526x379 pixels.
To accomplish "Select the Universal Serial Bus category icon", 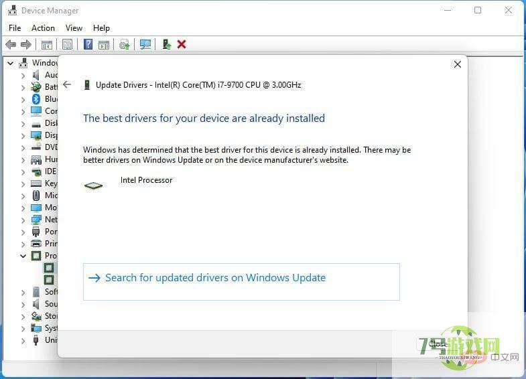I will [36, 340].
